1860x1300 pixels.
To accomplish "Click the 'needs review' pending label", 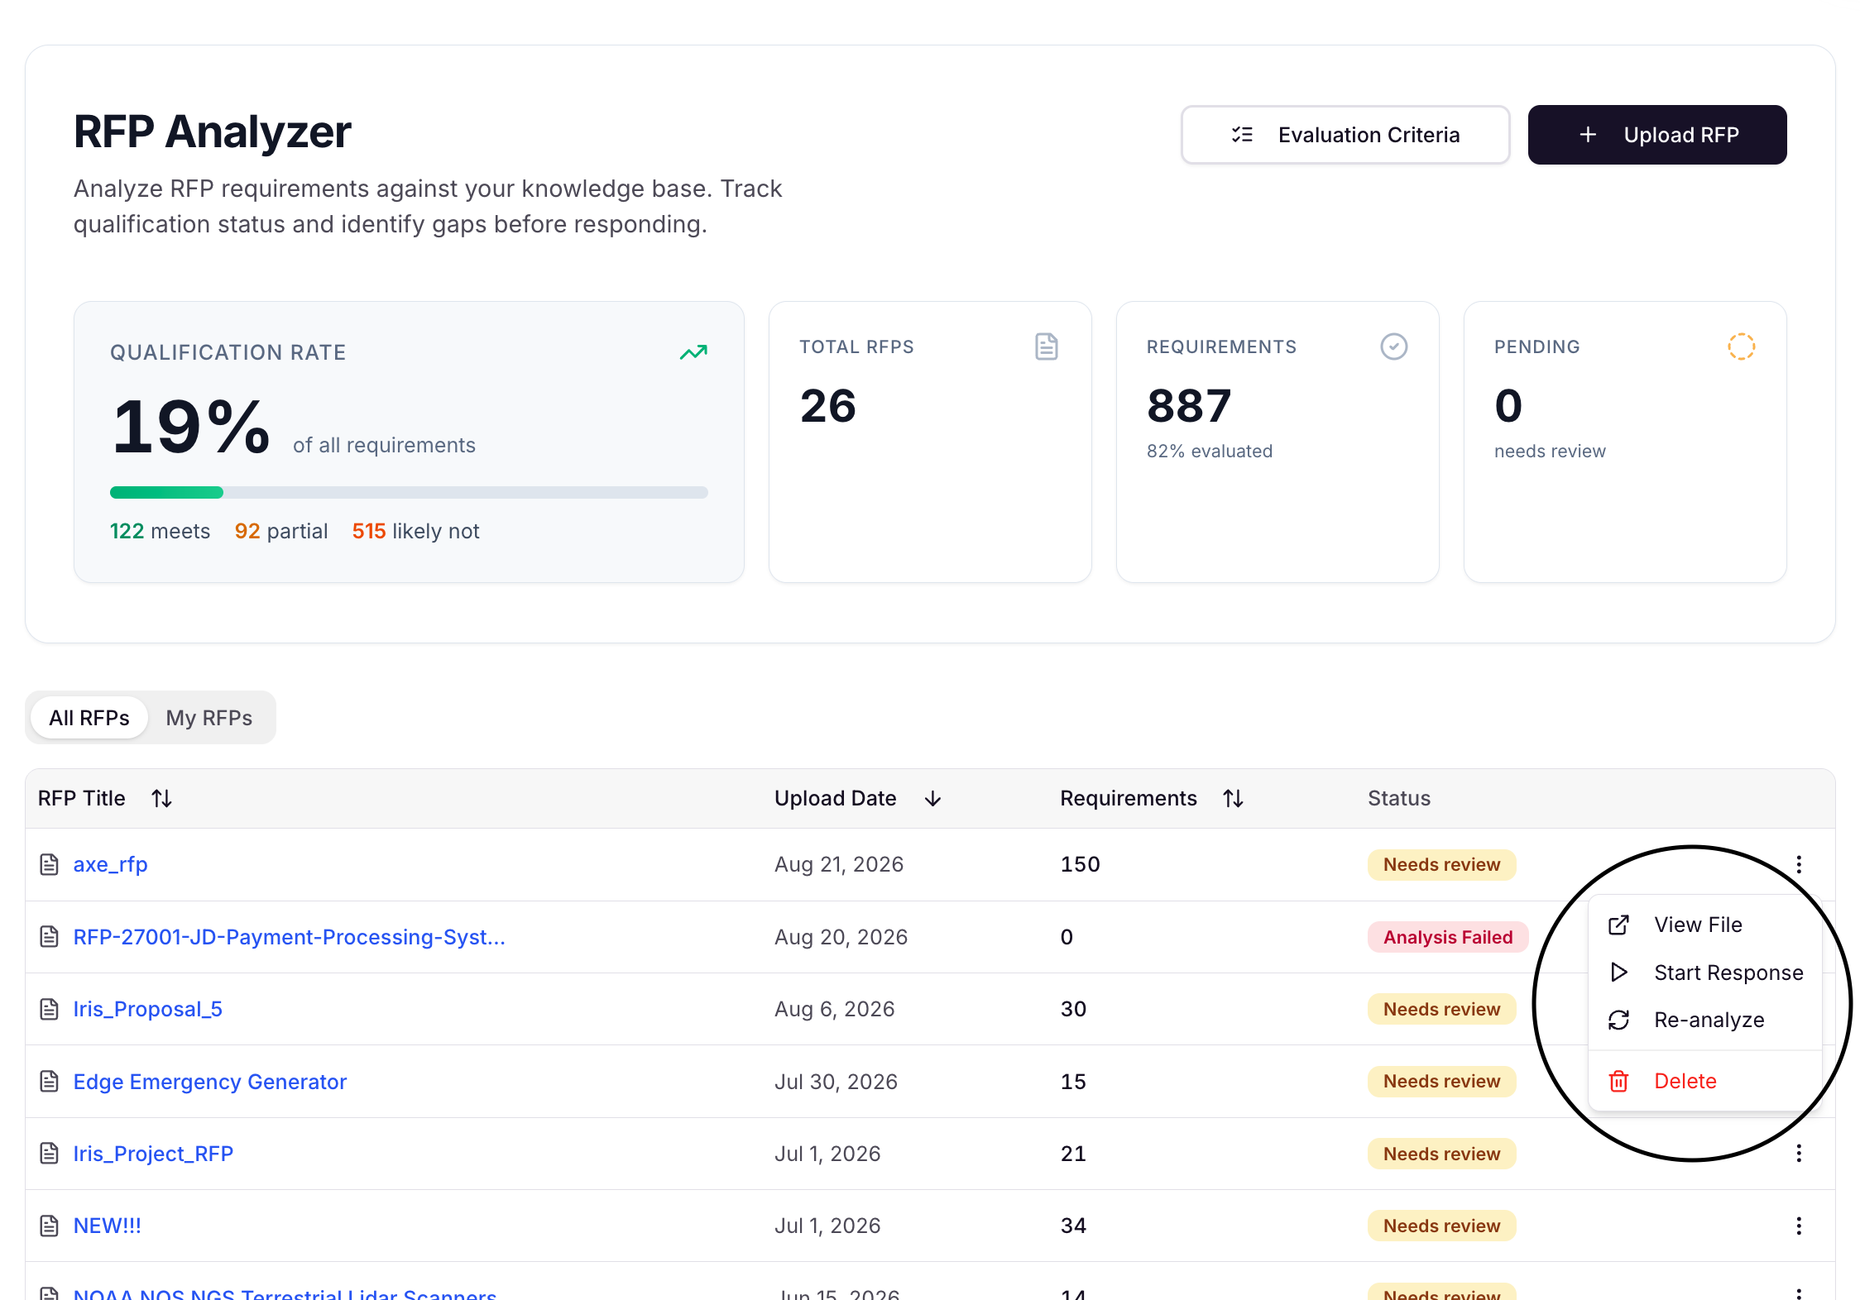I will coord(1550,452).
